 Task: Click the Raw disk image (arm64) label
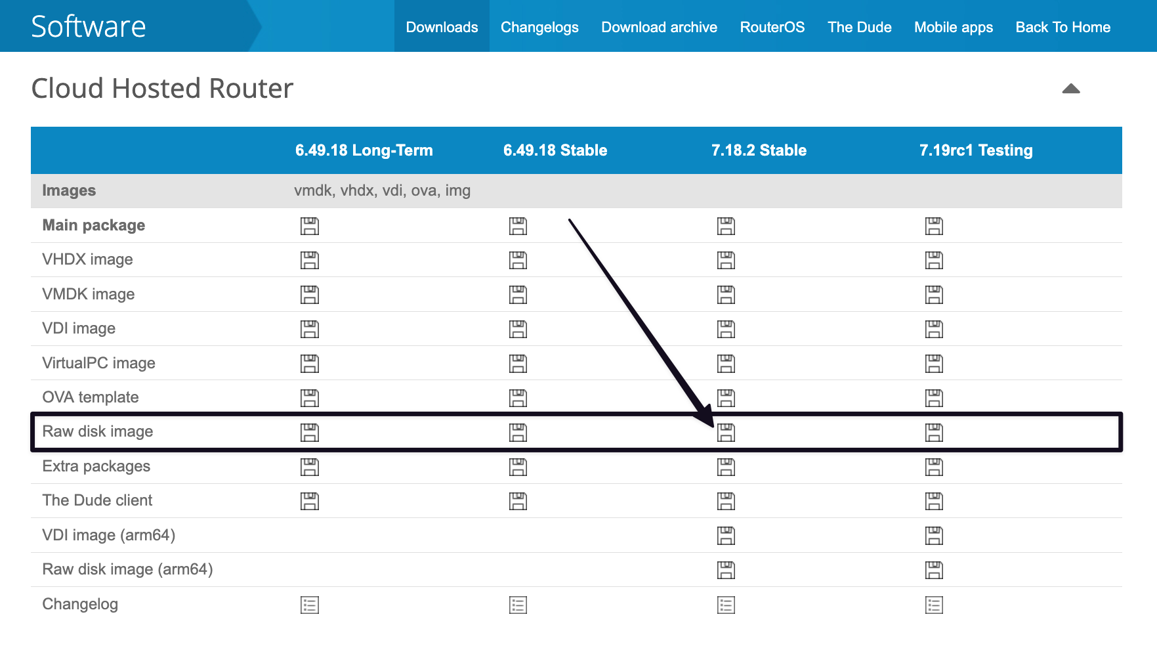127,569
